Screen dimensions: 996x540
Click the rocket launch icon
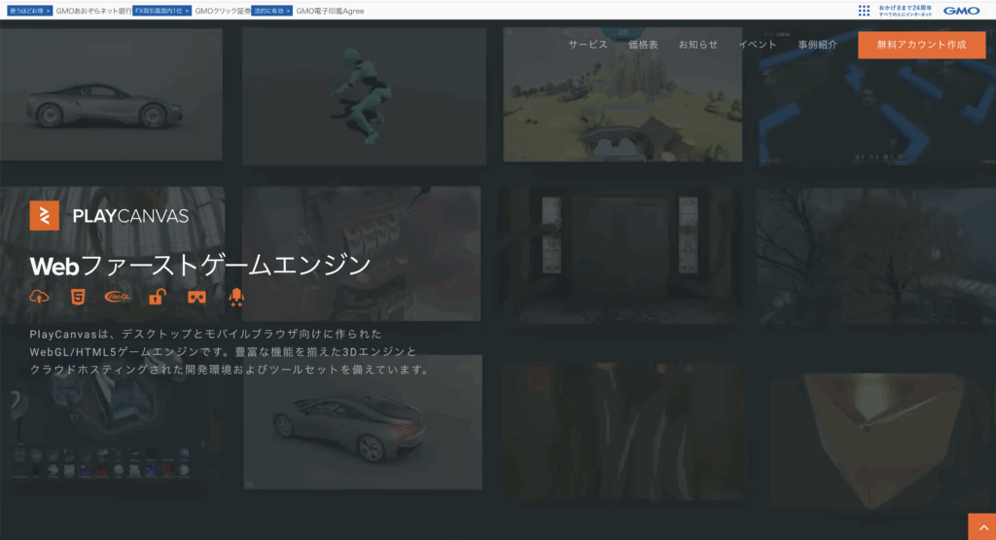(236, 297)
